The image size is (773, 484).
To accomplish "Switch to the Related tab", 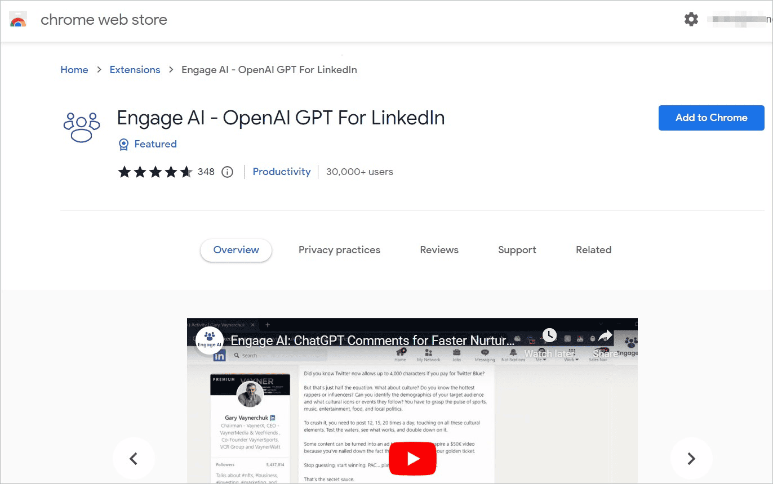I will coord(593,250).
